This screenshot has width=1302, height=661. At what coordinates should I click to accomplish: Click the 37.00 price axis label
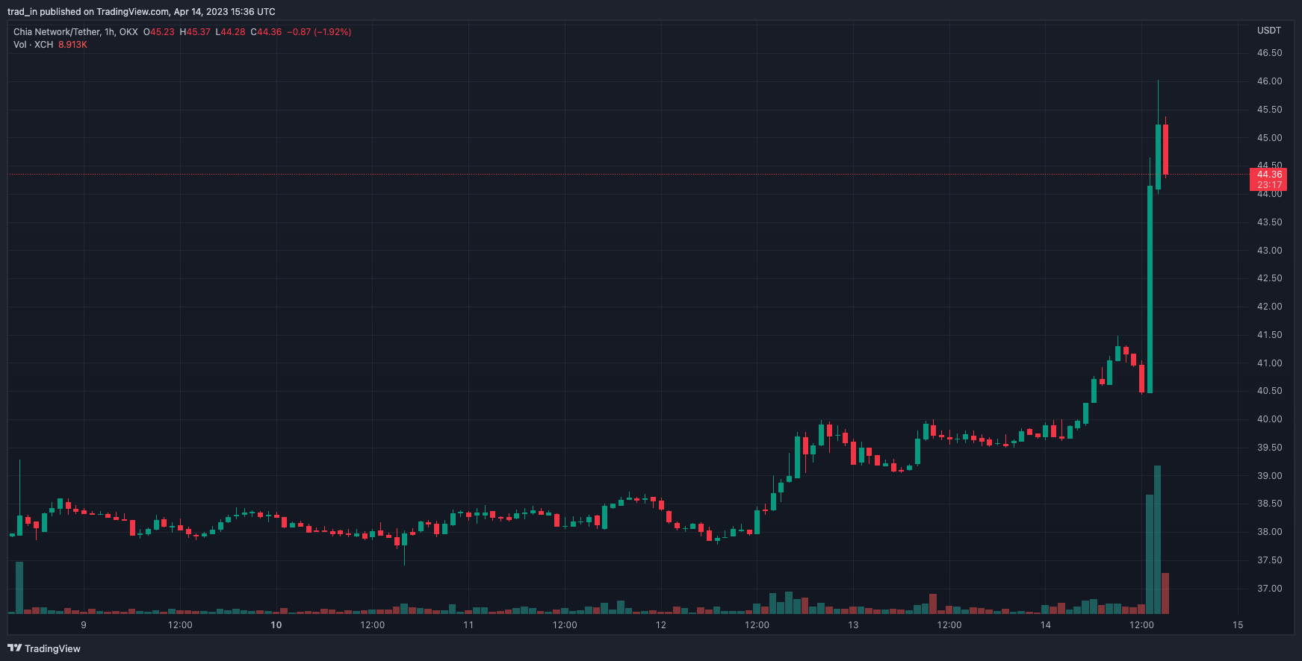(1269, 589)
